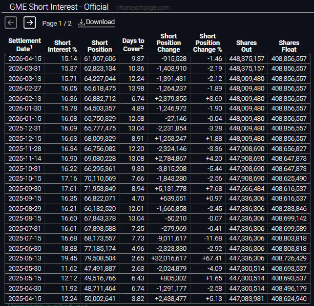Click the previous page arrow button
Viewport: 314px width, 306px height.
[x=11, y=23]
